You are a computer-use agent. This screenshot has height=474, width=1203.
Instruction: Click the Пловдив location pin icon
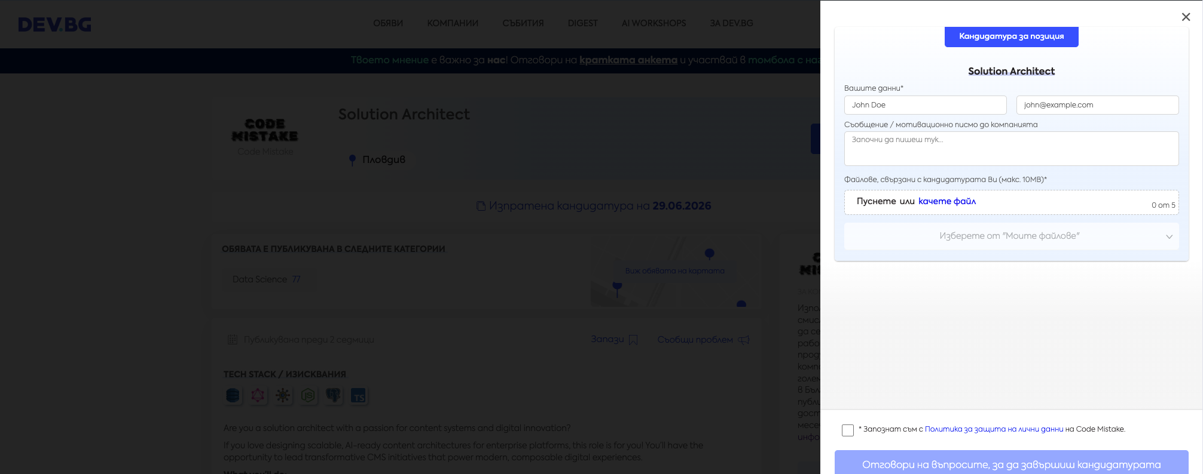click(352, 159)
